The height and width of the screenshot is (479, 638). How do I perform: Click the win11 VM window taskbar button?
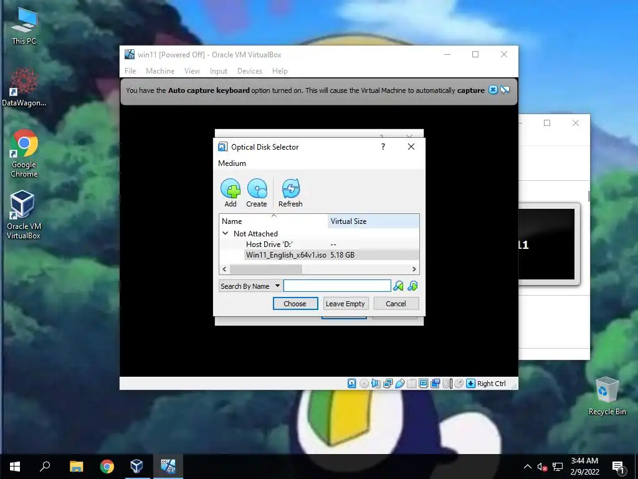[x=168, y=467]
